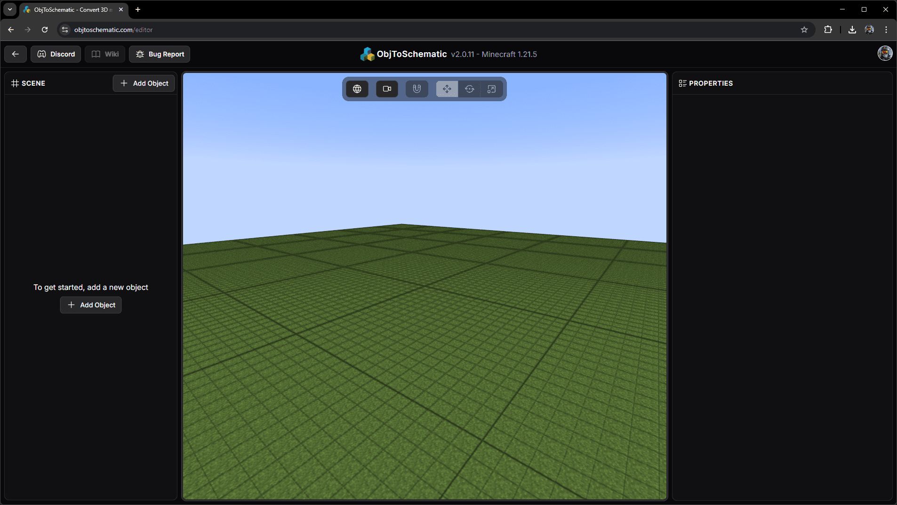The image size is (897, 505).
Task: Open Chrome three-dot menu
Action: click(886, 30)
